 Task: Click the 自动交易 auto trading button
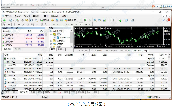click(70, 20)
